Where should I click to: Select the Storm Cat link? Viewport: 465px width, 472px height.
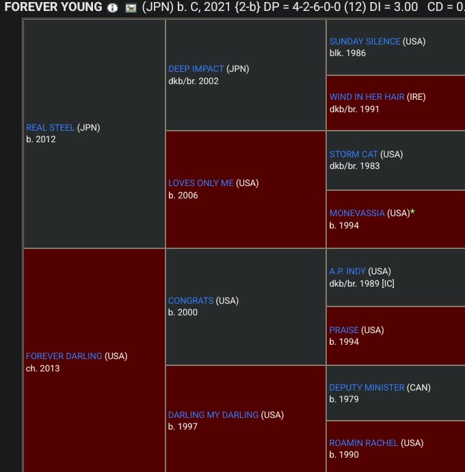point(354,155)
